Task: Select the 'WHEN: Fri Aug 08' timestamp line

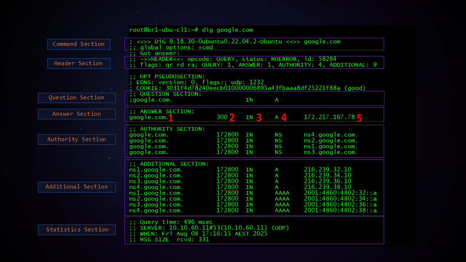Action: (198, 234)
